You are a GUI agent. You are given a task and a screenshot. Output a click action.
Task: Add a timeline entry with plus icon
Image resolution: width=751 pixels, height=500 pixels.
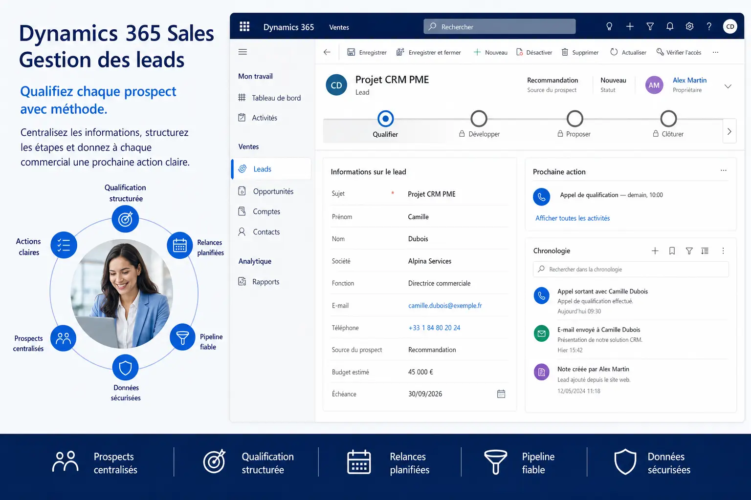point(655,250)
